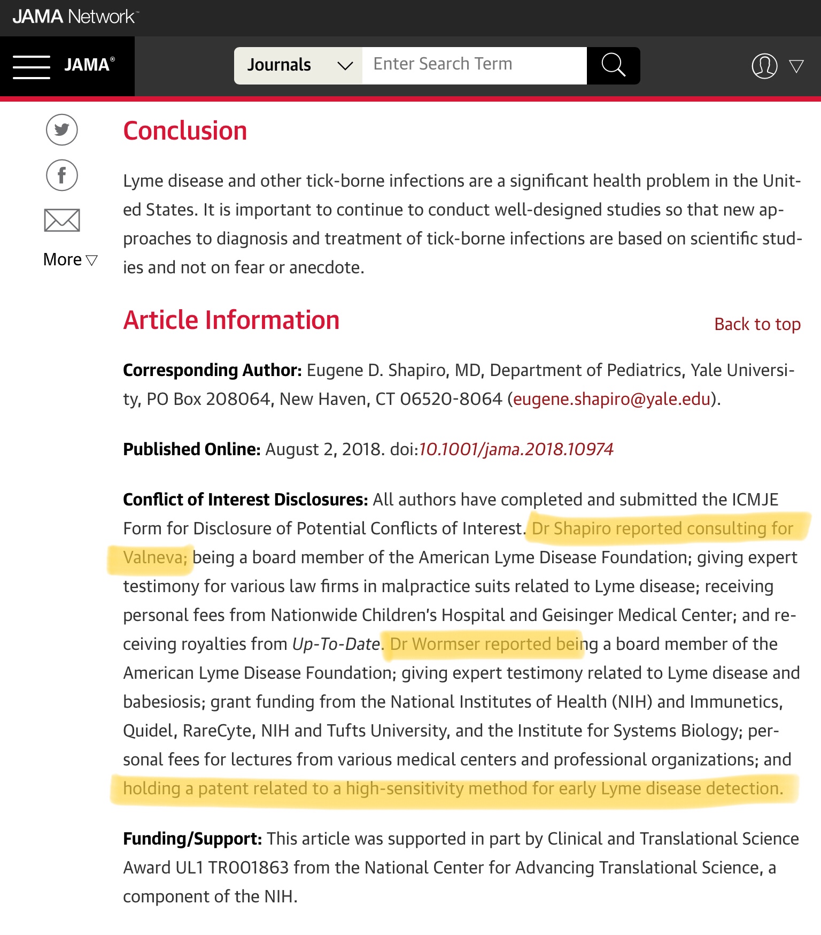Screen dimensions: 821x935
Task: Expand the More sharing options
Action: pyautogui.click(x=70, y=260)
